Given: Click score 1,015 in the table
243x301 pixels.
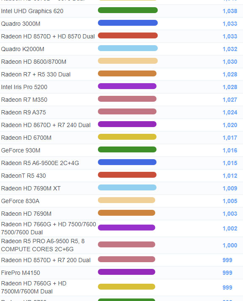Looking at the screenshot, I should pos(230,163).
